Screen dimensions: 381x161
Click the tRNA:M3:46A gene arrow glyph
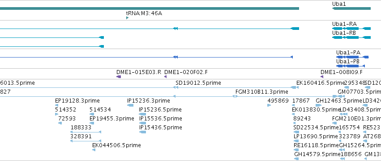[127, 18]
